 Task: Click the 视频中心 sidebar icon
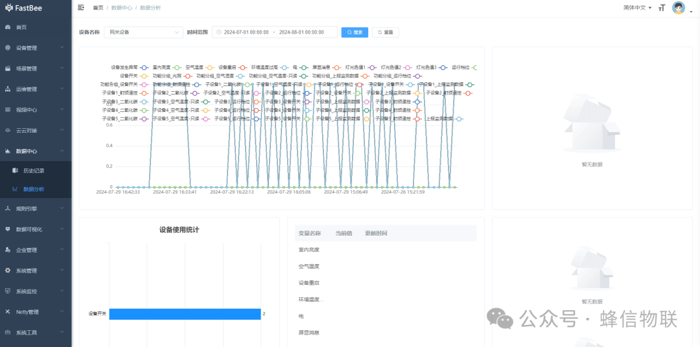click(x=8, y=109)
